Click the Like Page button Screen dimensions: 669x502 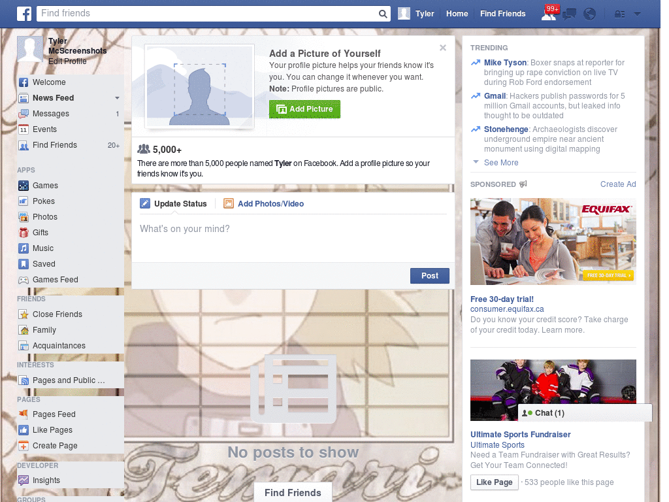494,482
